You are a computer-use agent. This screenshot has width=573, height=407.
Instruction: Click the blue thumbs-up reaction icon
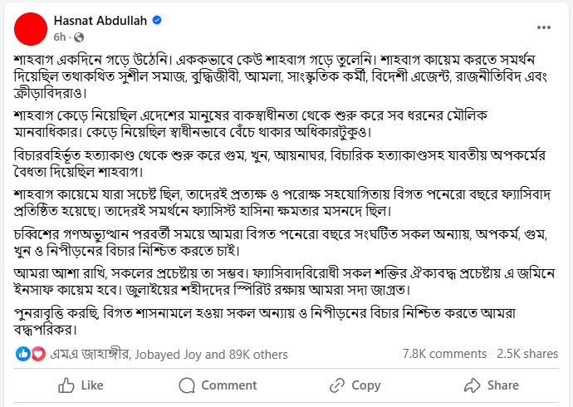[x=22, y=354]
